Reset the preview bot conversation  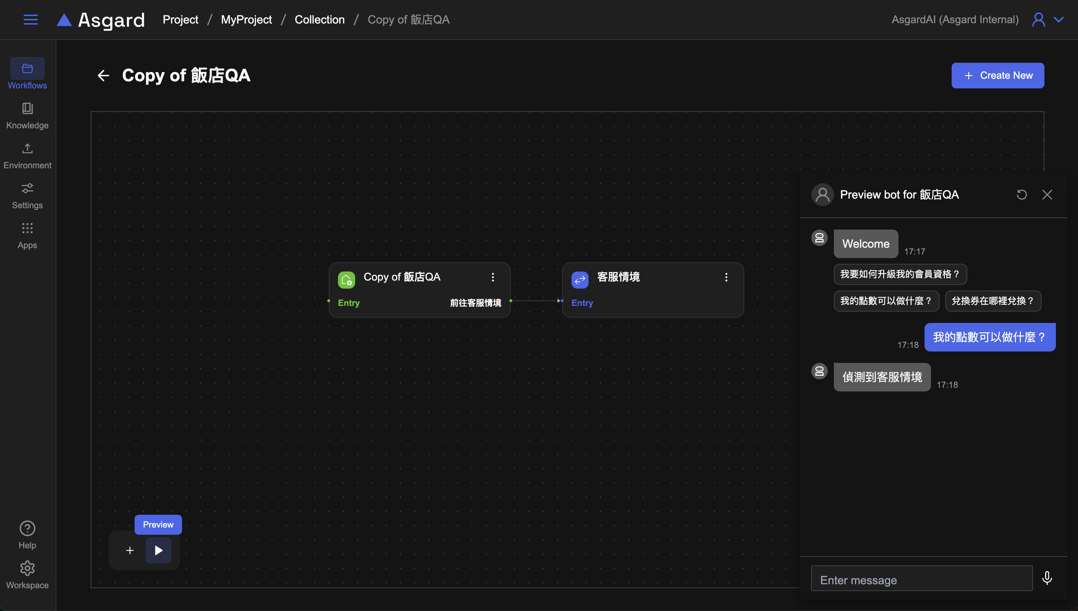click(x=1022, y=195)
